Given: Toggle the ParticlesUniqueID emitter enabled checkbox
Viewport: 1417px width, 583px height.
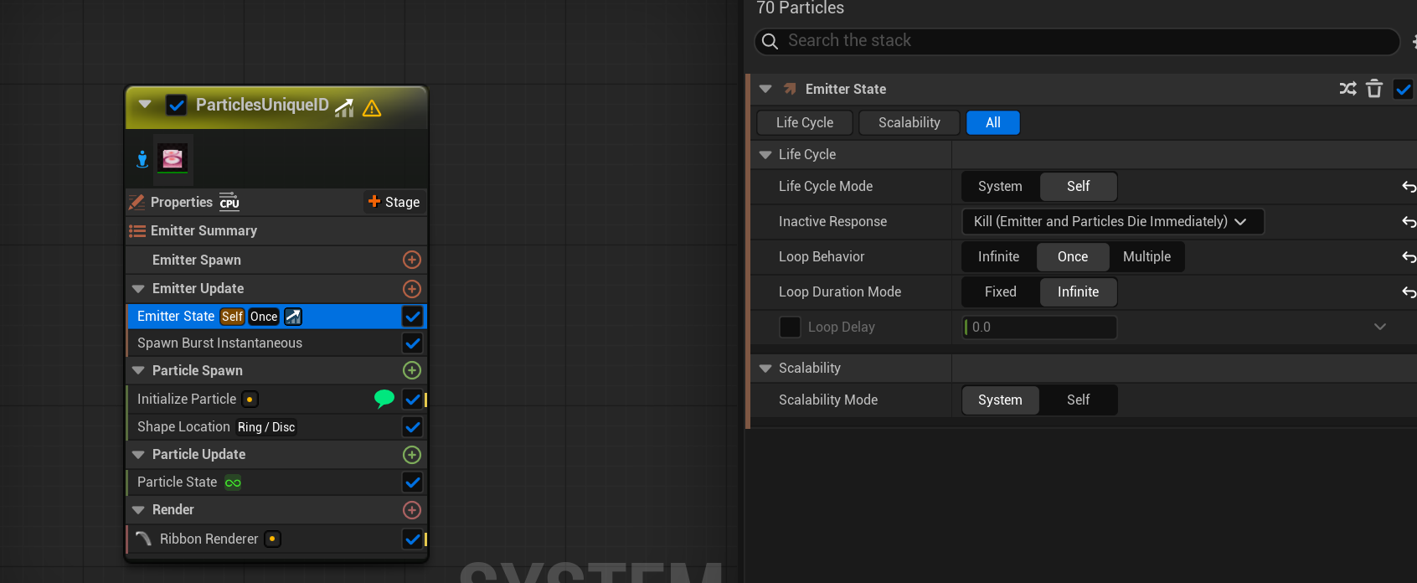Looking at the screenshot, I should [176, 105].
